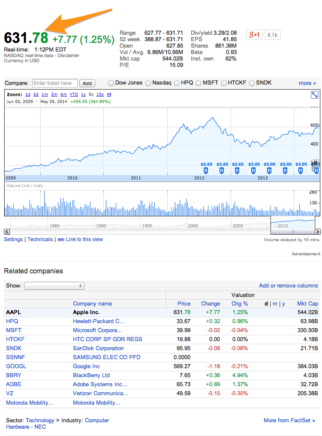This screenshot has height=436, width=322.
Task: Click the Jun 05, 2009 start date field
Action: (x=20, y=102)
